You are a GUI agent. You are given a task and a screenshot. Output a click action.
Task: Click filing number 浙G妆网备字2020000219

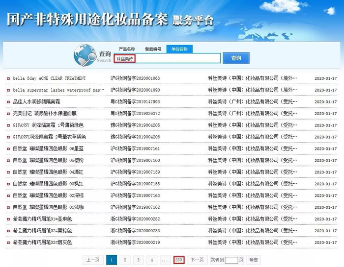point(135,243)
